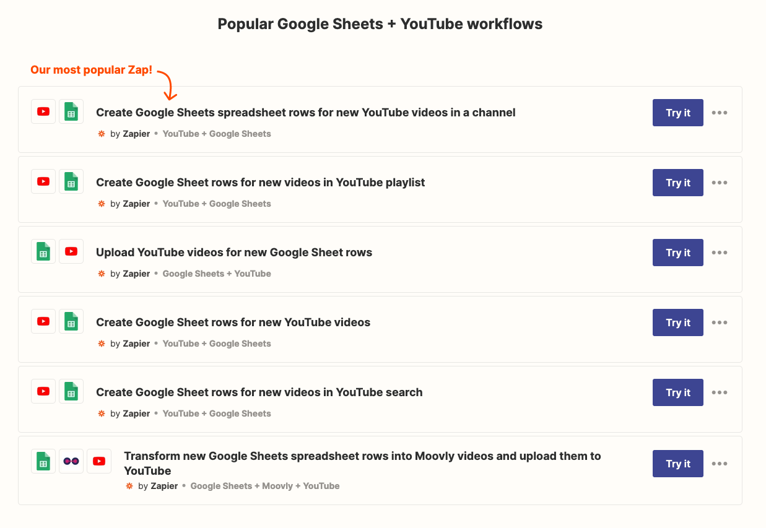
Task: Click 'YouTube + Google Sheets' under YouTube search workflow
Action: [217, 413]
